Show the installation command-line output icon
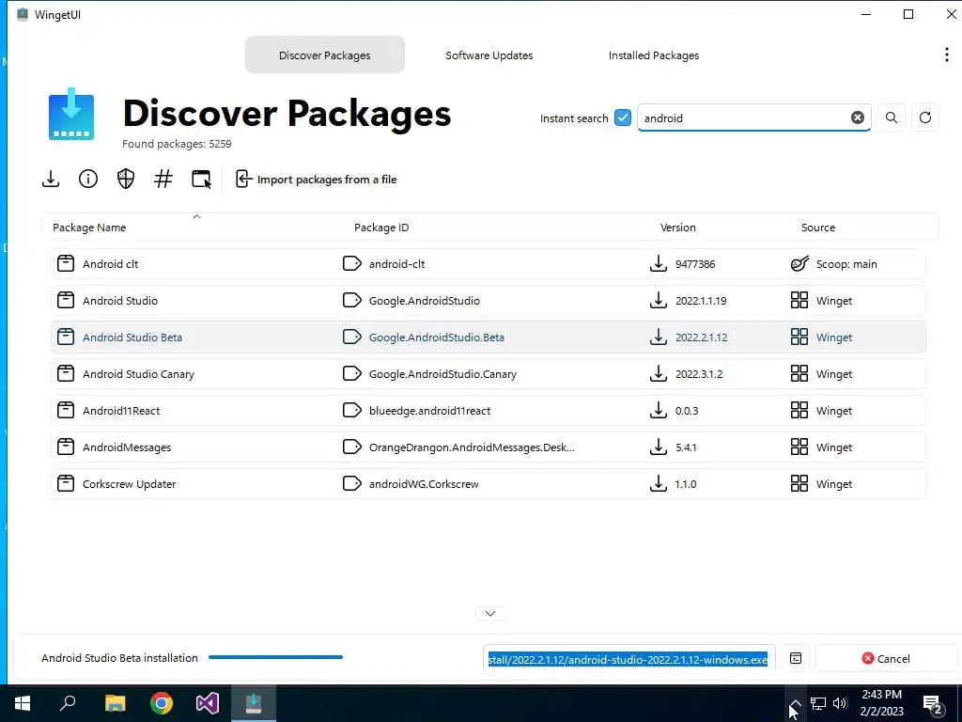Image resolution: width=962 pixels, height=722 pixels. tap(796, 659)
